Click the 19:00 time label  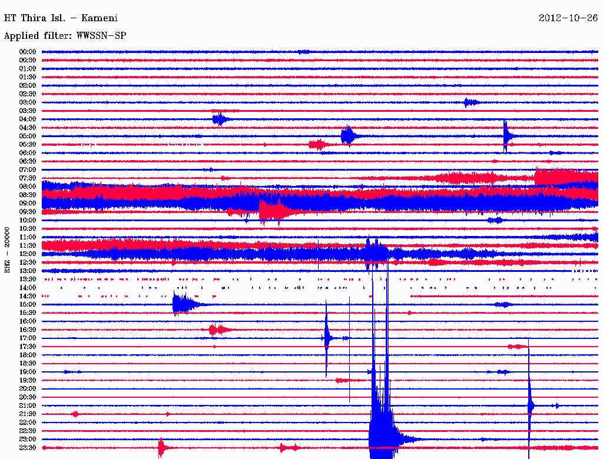point(28,372)
